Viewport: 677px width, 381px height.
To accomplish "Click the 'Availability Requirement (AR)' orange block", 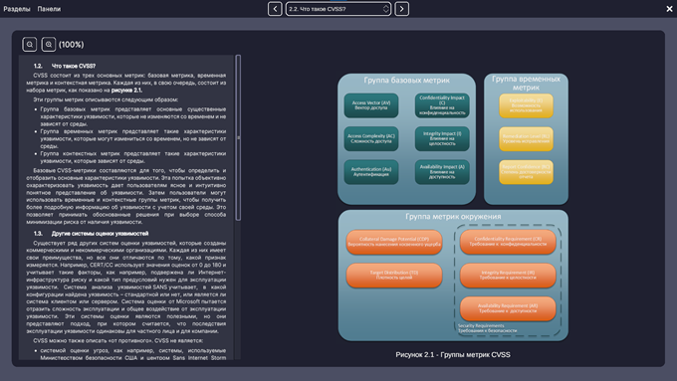I will (x=508, y=308).
